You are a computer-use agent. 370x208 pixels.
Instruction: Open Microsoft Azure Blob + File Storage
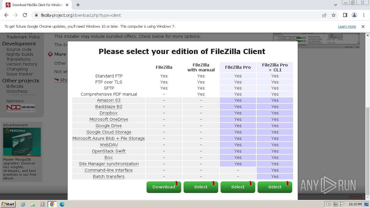109,138
